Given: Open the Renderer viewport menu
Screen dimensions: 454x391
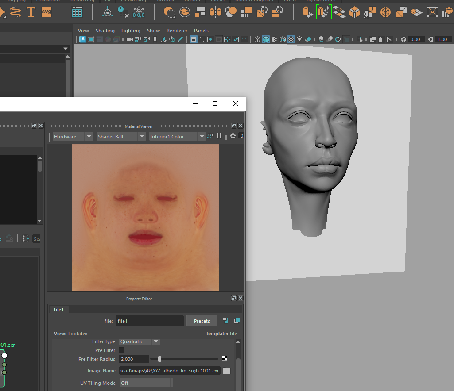Looking at the screenshot, I should click(177, 31).
